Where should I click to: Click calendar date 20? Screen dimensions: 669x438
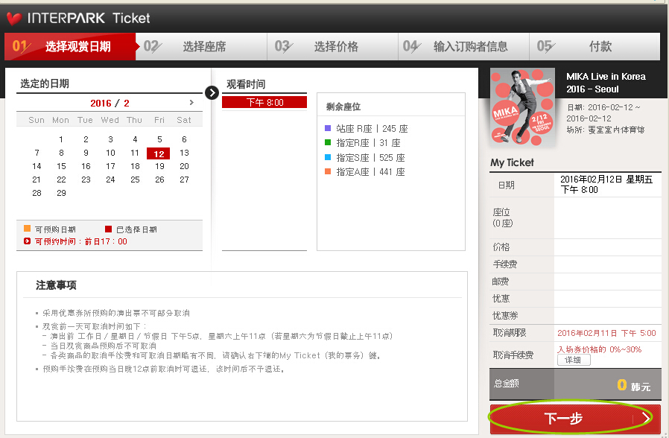184,166
